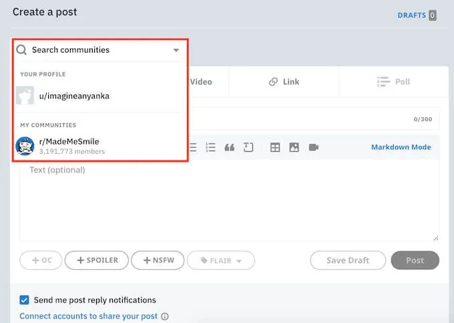Click the chain link icon on Link tab
Viewport: 454px width, 323px height.
coord(273,82)
